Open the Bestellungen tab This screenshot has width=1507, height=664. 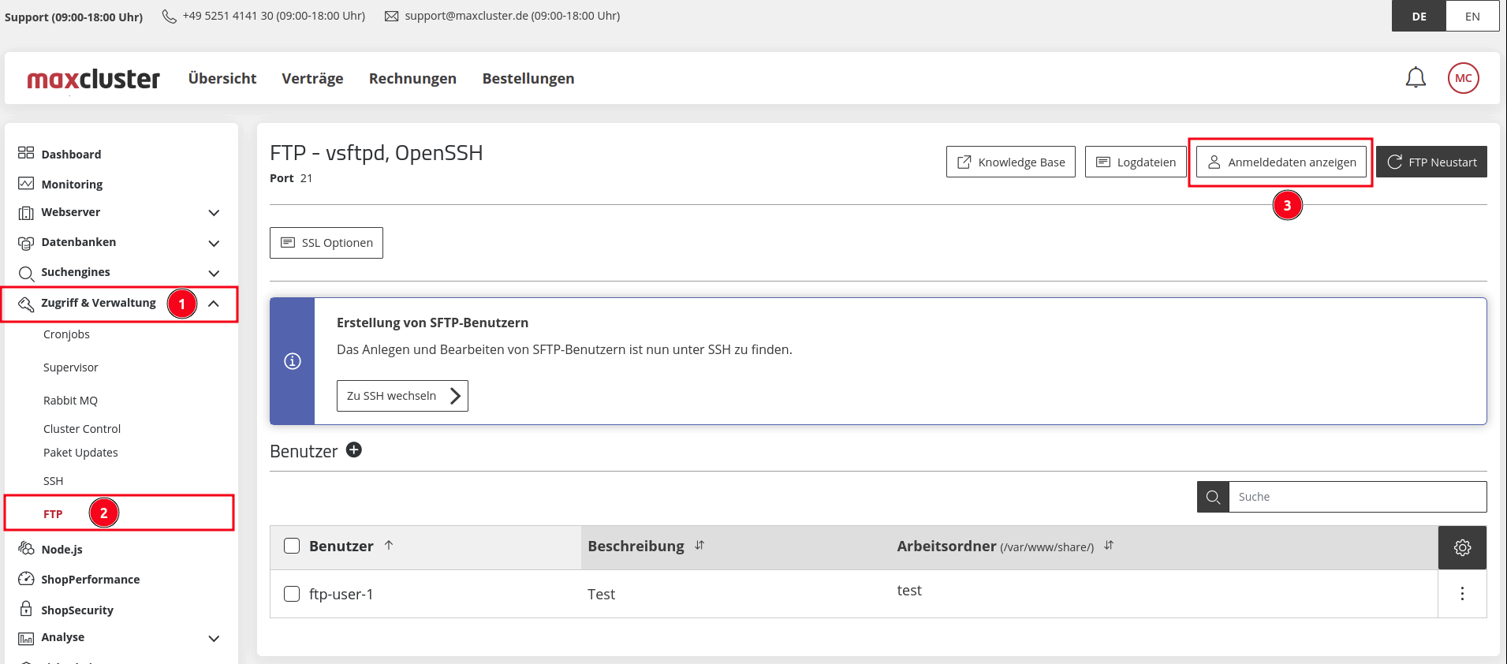(x=528, y=78)
